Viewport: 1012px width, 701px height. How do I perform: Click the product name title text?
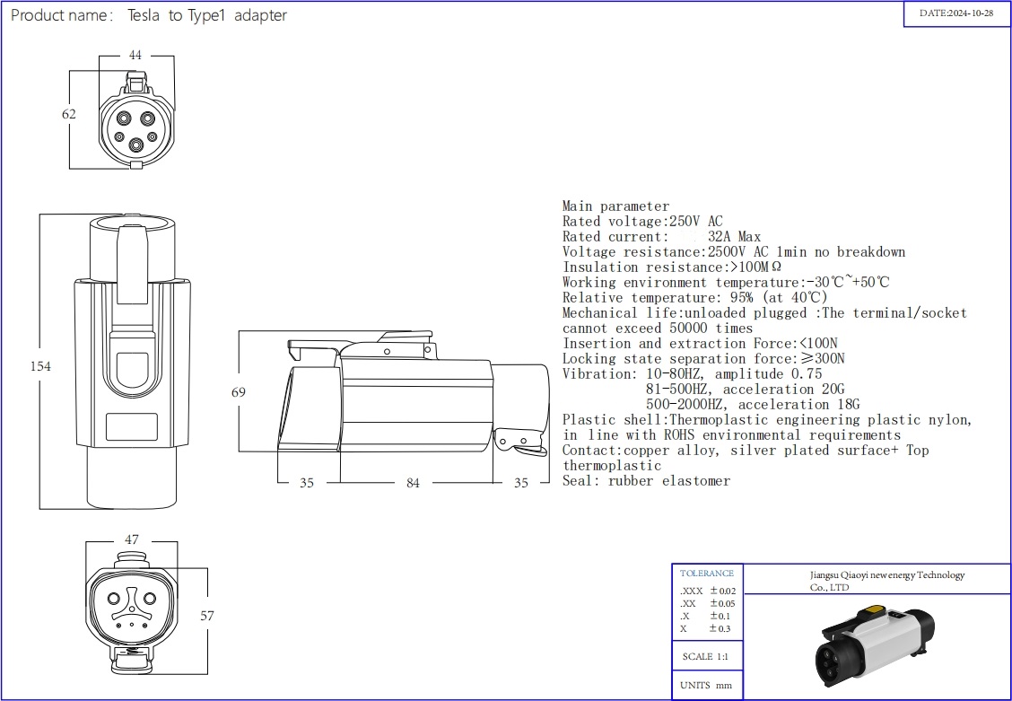click(150, 16)
